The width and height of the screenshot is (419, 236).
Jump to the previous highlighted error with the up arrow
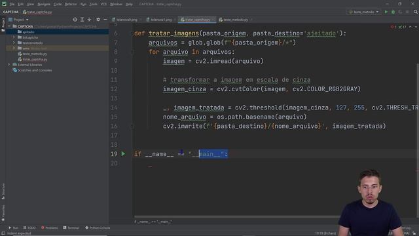point(410,27)
